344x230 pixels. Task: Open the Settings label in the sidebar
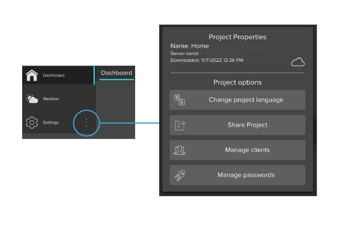pos(51,122)
